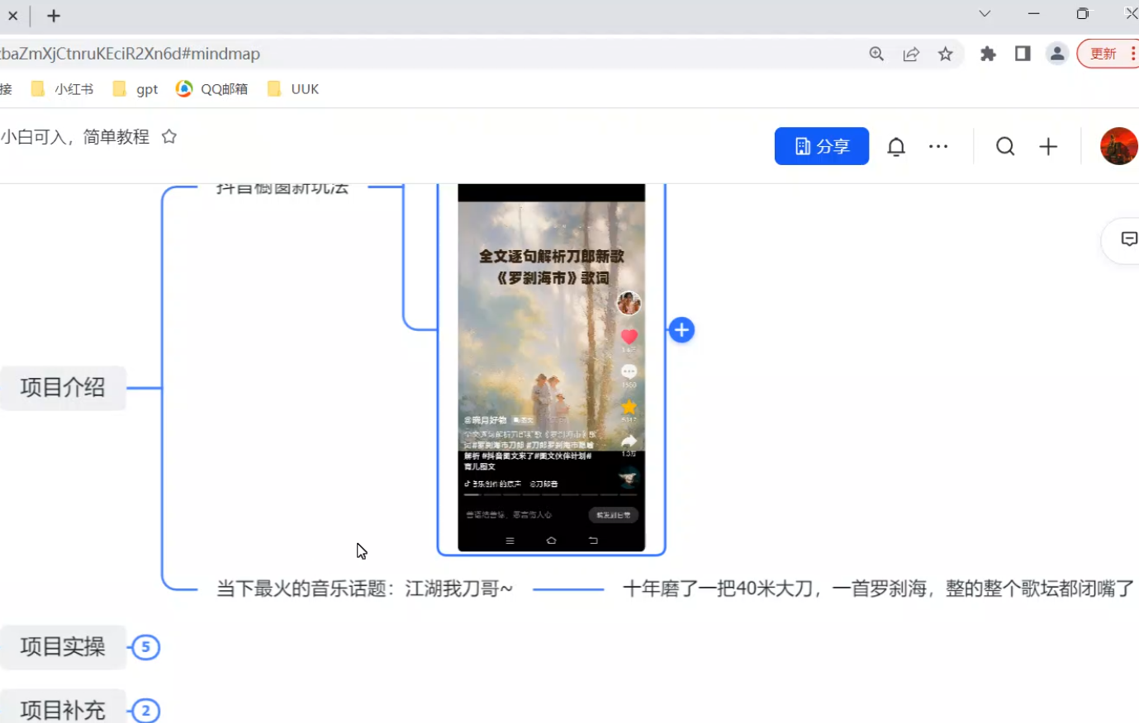Toggle the browser side panel
The width and height of the screenshot is (1139, 723).
(1023, 54)
